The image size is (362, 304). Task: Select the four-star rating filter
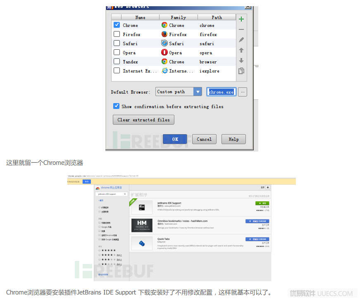[x=100, y=255]
